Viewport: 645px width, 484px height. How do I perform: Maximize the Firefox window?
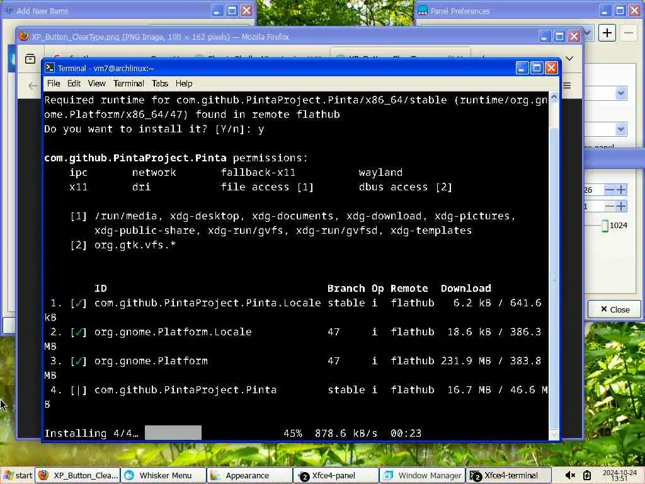559,37
